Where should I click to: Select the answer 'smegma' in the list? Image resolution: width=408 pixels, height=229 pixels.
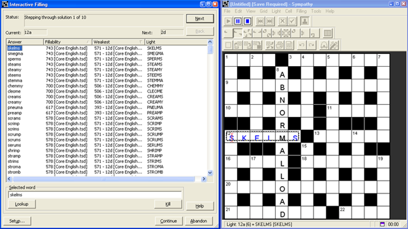click(x=15, y=53)
